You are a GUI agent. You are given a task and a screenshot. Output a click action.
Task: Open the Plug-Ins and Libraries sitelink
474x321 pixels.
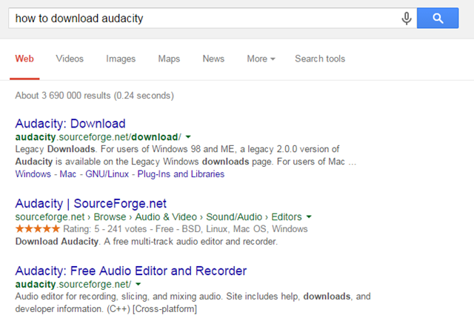click(x=181, y=174)
